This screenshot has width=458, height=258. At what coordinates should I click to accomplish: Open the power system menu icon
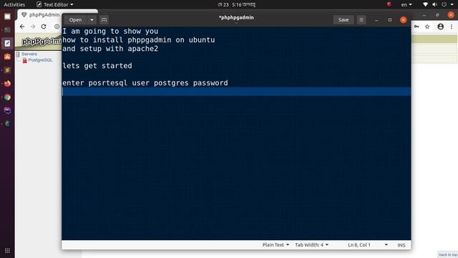[x=444, y=5]
